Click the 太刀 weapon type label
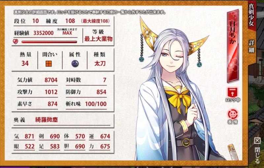This screenshot has width=264, height=168. [100, 64]
